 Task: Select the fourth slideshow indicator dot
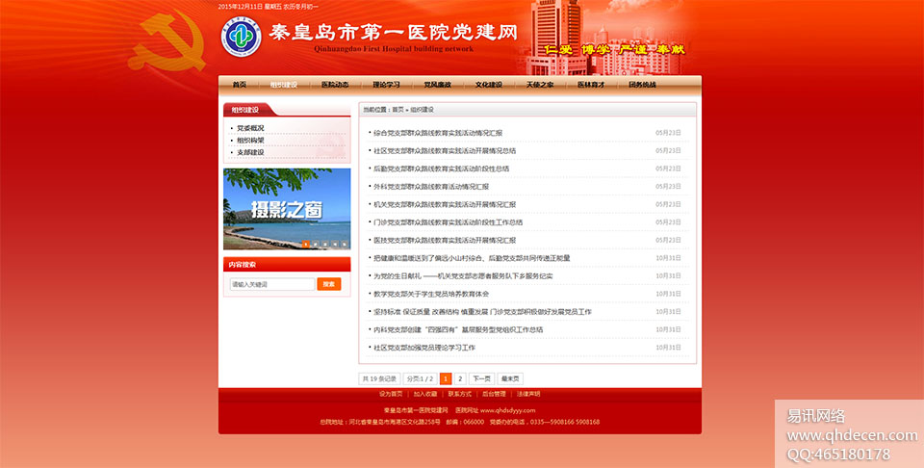(335, 244)
